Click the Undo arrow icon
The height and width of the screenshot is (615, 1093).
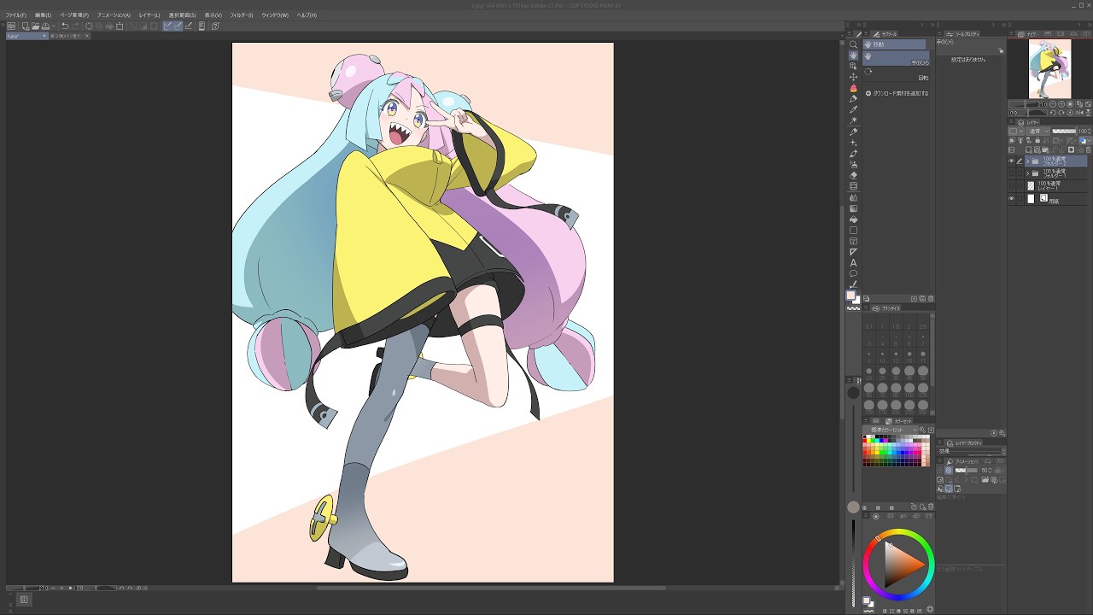click(65, 26)
